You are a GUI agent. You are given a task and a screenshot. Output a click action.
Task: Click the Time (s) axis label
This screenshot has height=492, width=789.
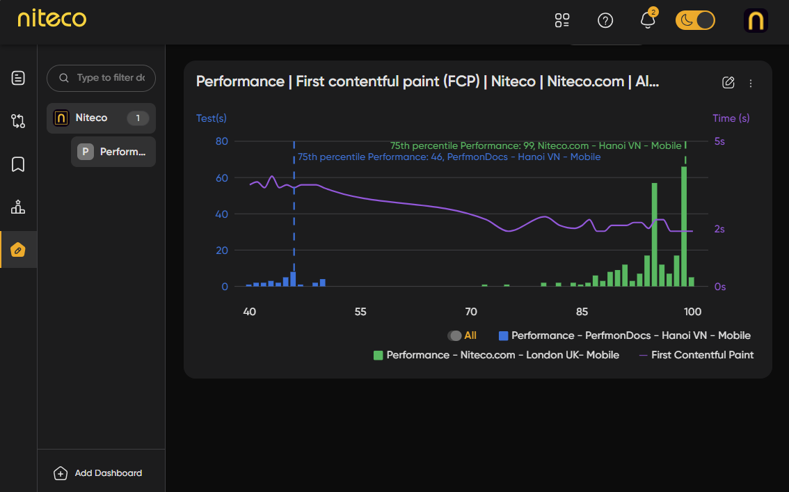(x=731, y=118)
